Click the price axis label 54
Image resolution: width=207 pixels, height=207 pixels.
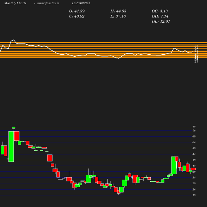tap(194, 154)
